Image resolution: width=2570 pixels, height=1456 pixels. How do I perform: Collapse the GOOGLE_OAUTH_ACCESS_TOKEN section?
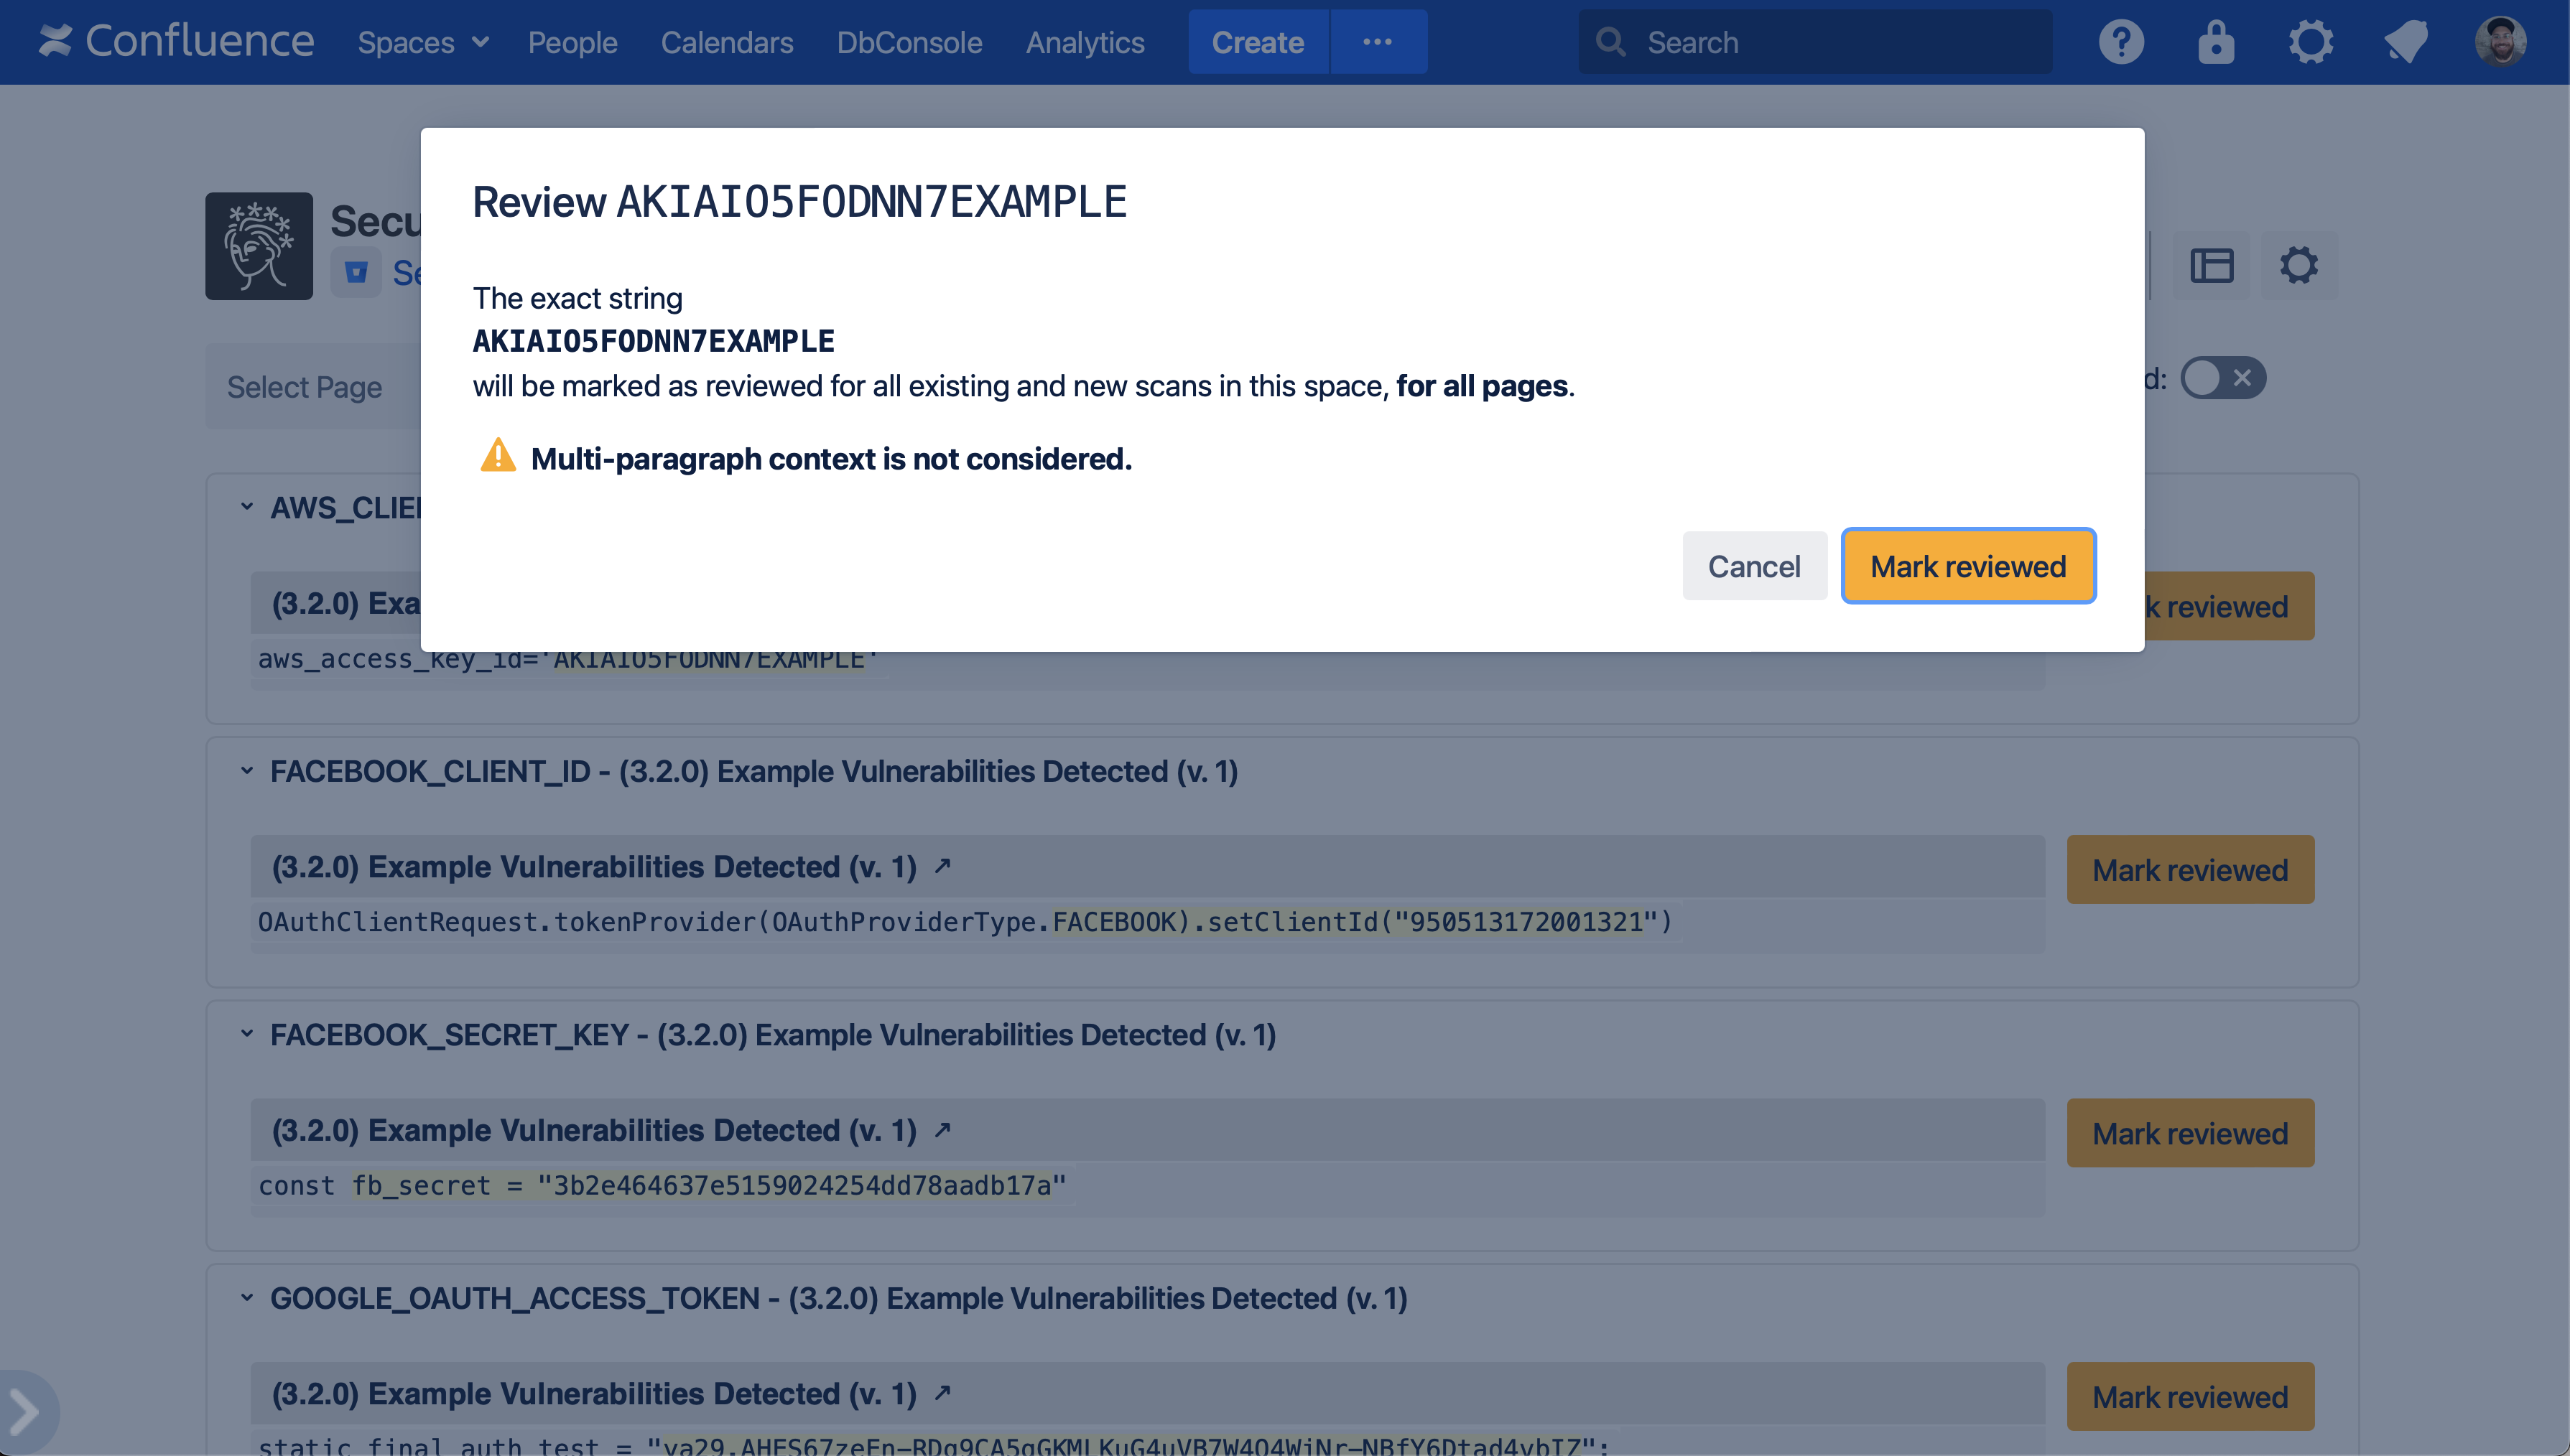point(247,1298)
